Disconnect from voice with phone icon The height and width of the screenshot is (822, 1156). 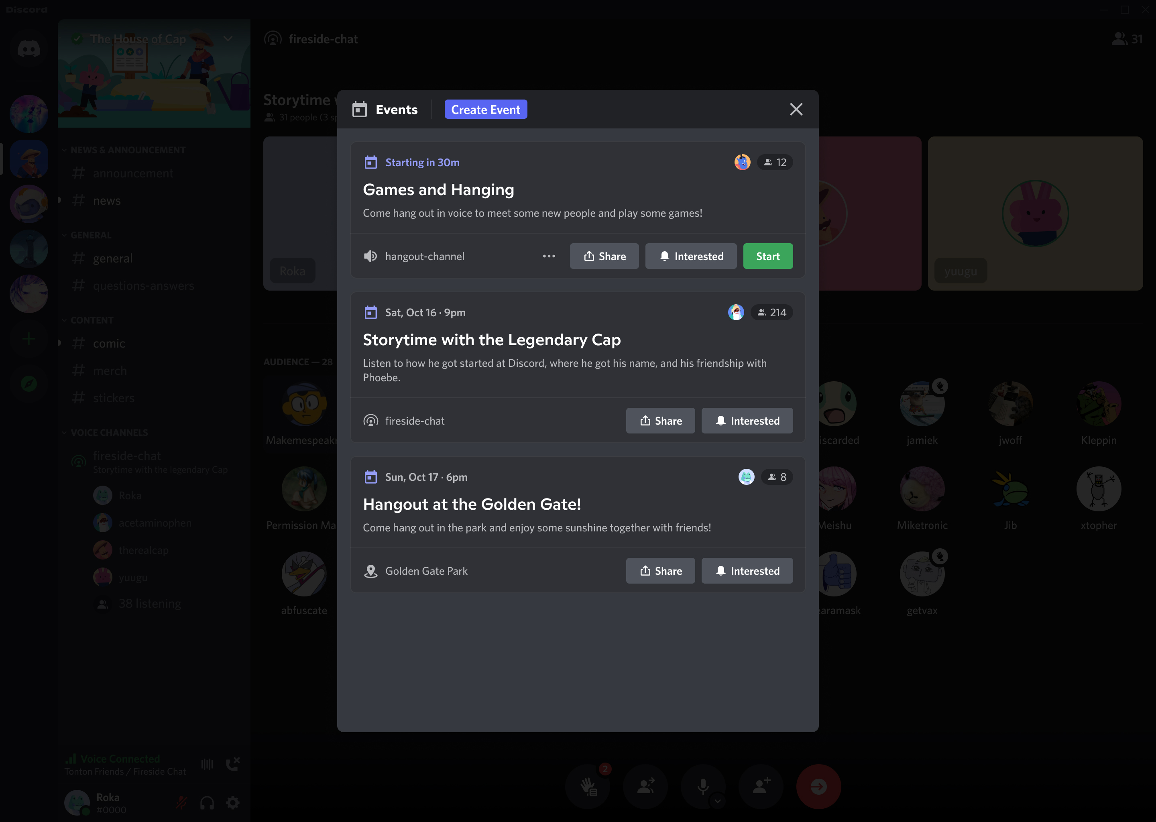233,764
